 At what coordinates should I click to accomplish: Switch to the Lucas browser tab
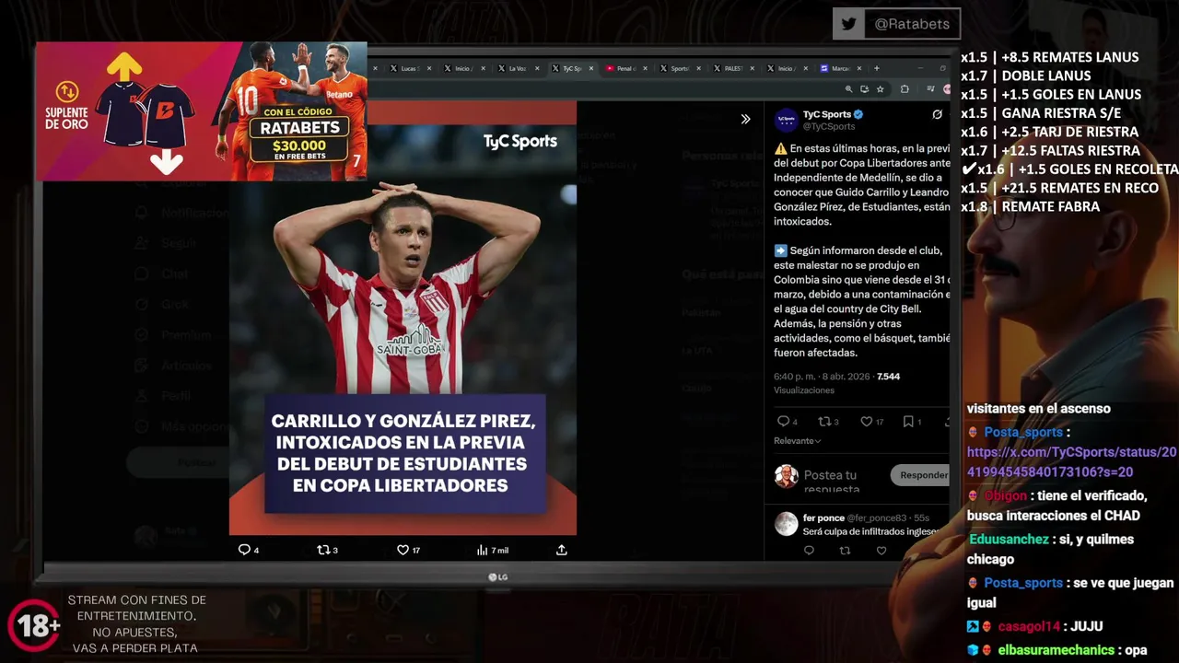[x=408, y=68]
